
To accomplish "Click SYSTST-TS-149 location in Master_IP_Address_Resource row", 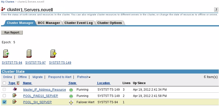I will coord(109,90).
